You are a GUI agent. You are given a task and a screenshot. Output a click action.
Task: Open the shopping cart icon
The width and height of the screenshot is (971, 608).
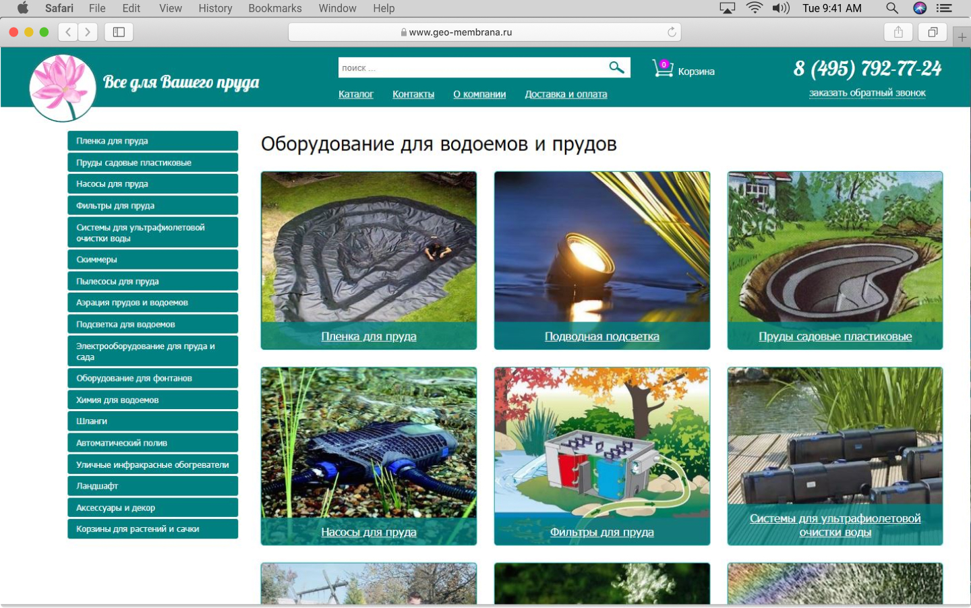662,69
